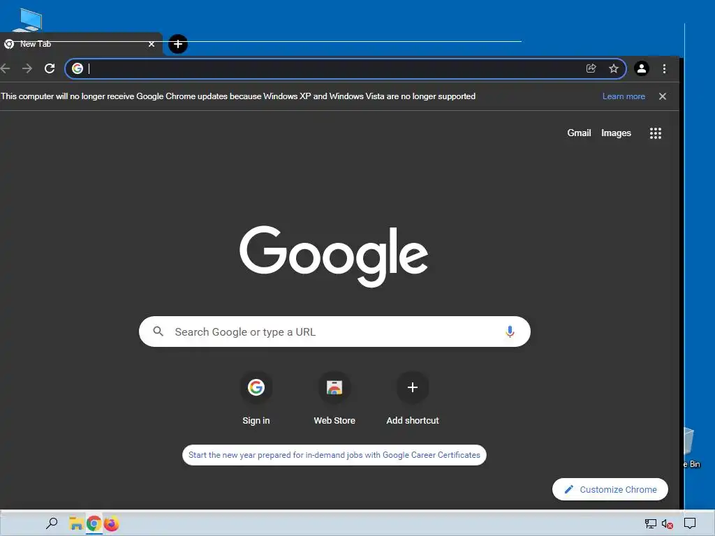Click the Google logo
The height and width of the screenshot is (536, 715).
tap(334, 255)
